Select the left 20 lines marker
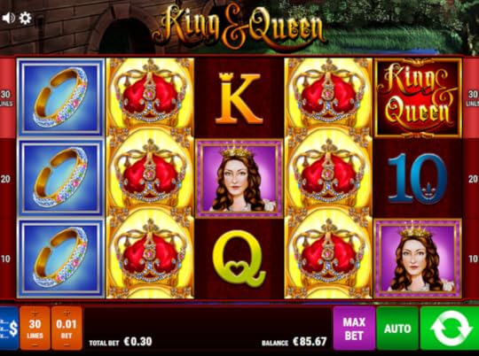 5,179
